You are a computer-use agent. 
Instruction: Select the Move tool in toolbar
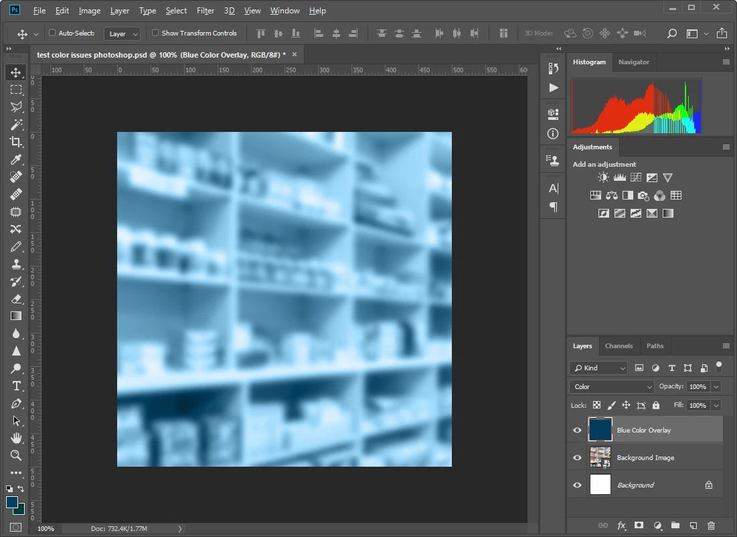[x=16, y=72]
